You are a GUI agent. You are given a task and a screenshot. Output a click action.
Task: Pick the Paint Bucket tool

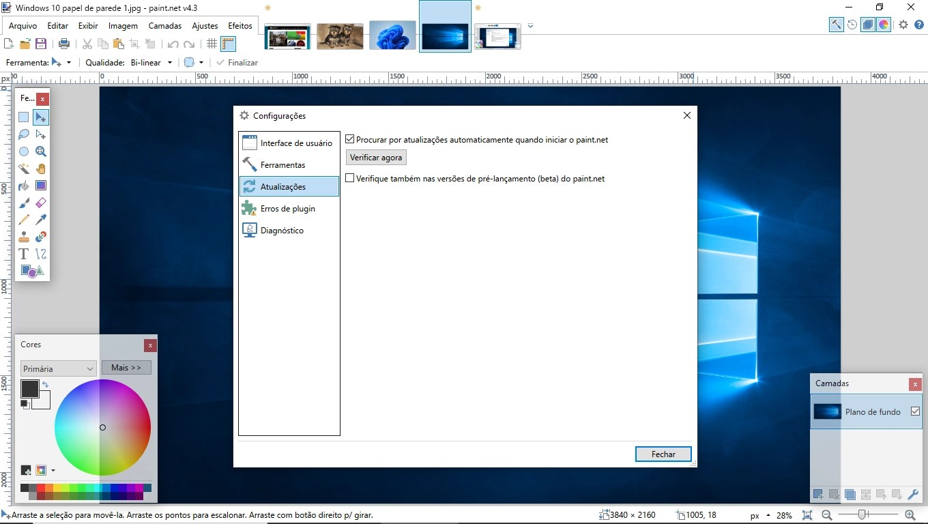coord(23,185)
